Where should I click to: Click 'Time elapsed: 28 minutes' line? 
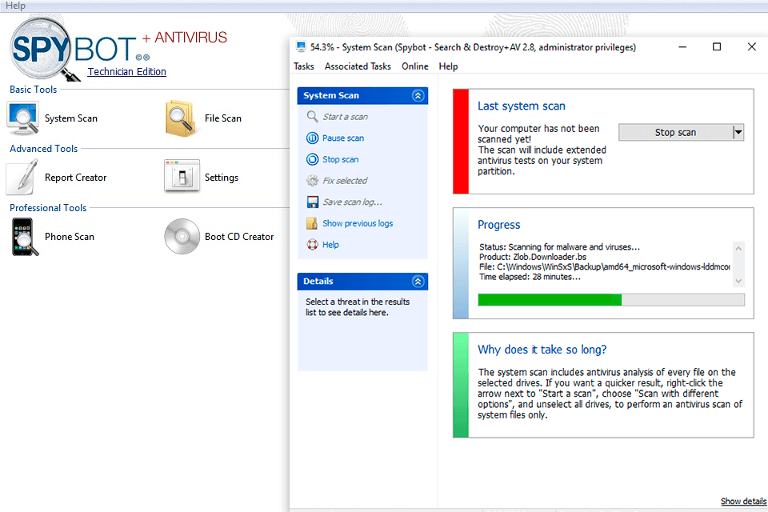pyautogui.click(x=530, y=277)
